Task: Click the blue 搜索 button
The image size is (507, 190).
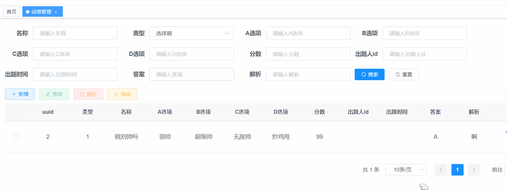Action: (x=369, y=74)
